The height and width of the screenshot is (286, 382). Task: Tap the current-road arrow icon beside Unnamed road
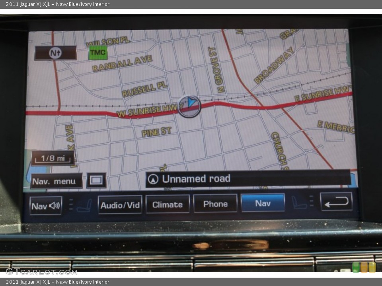(x=153, y=179)
